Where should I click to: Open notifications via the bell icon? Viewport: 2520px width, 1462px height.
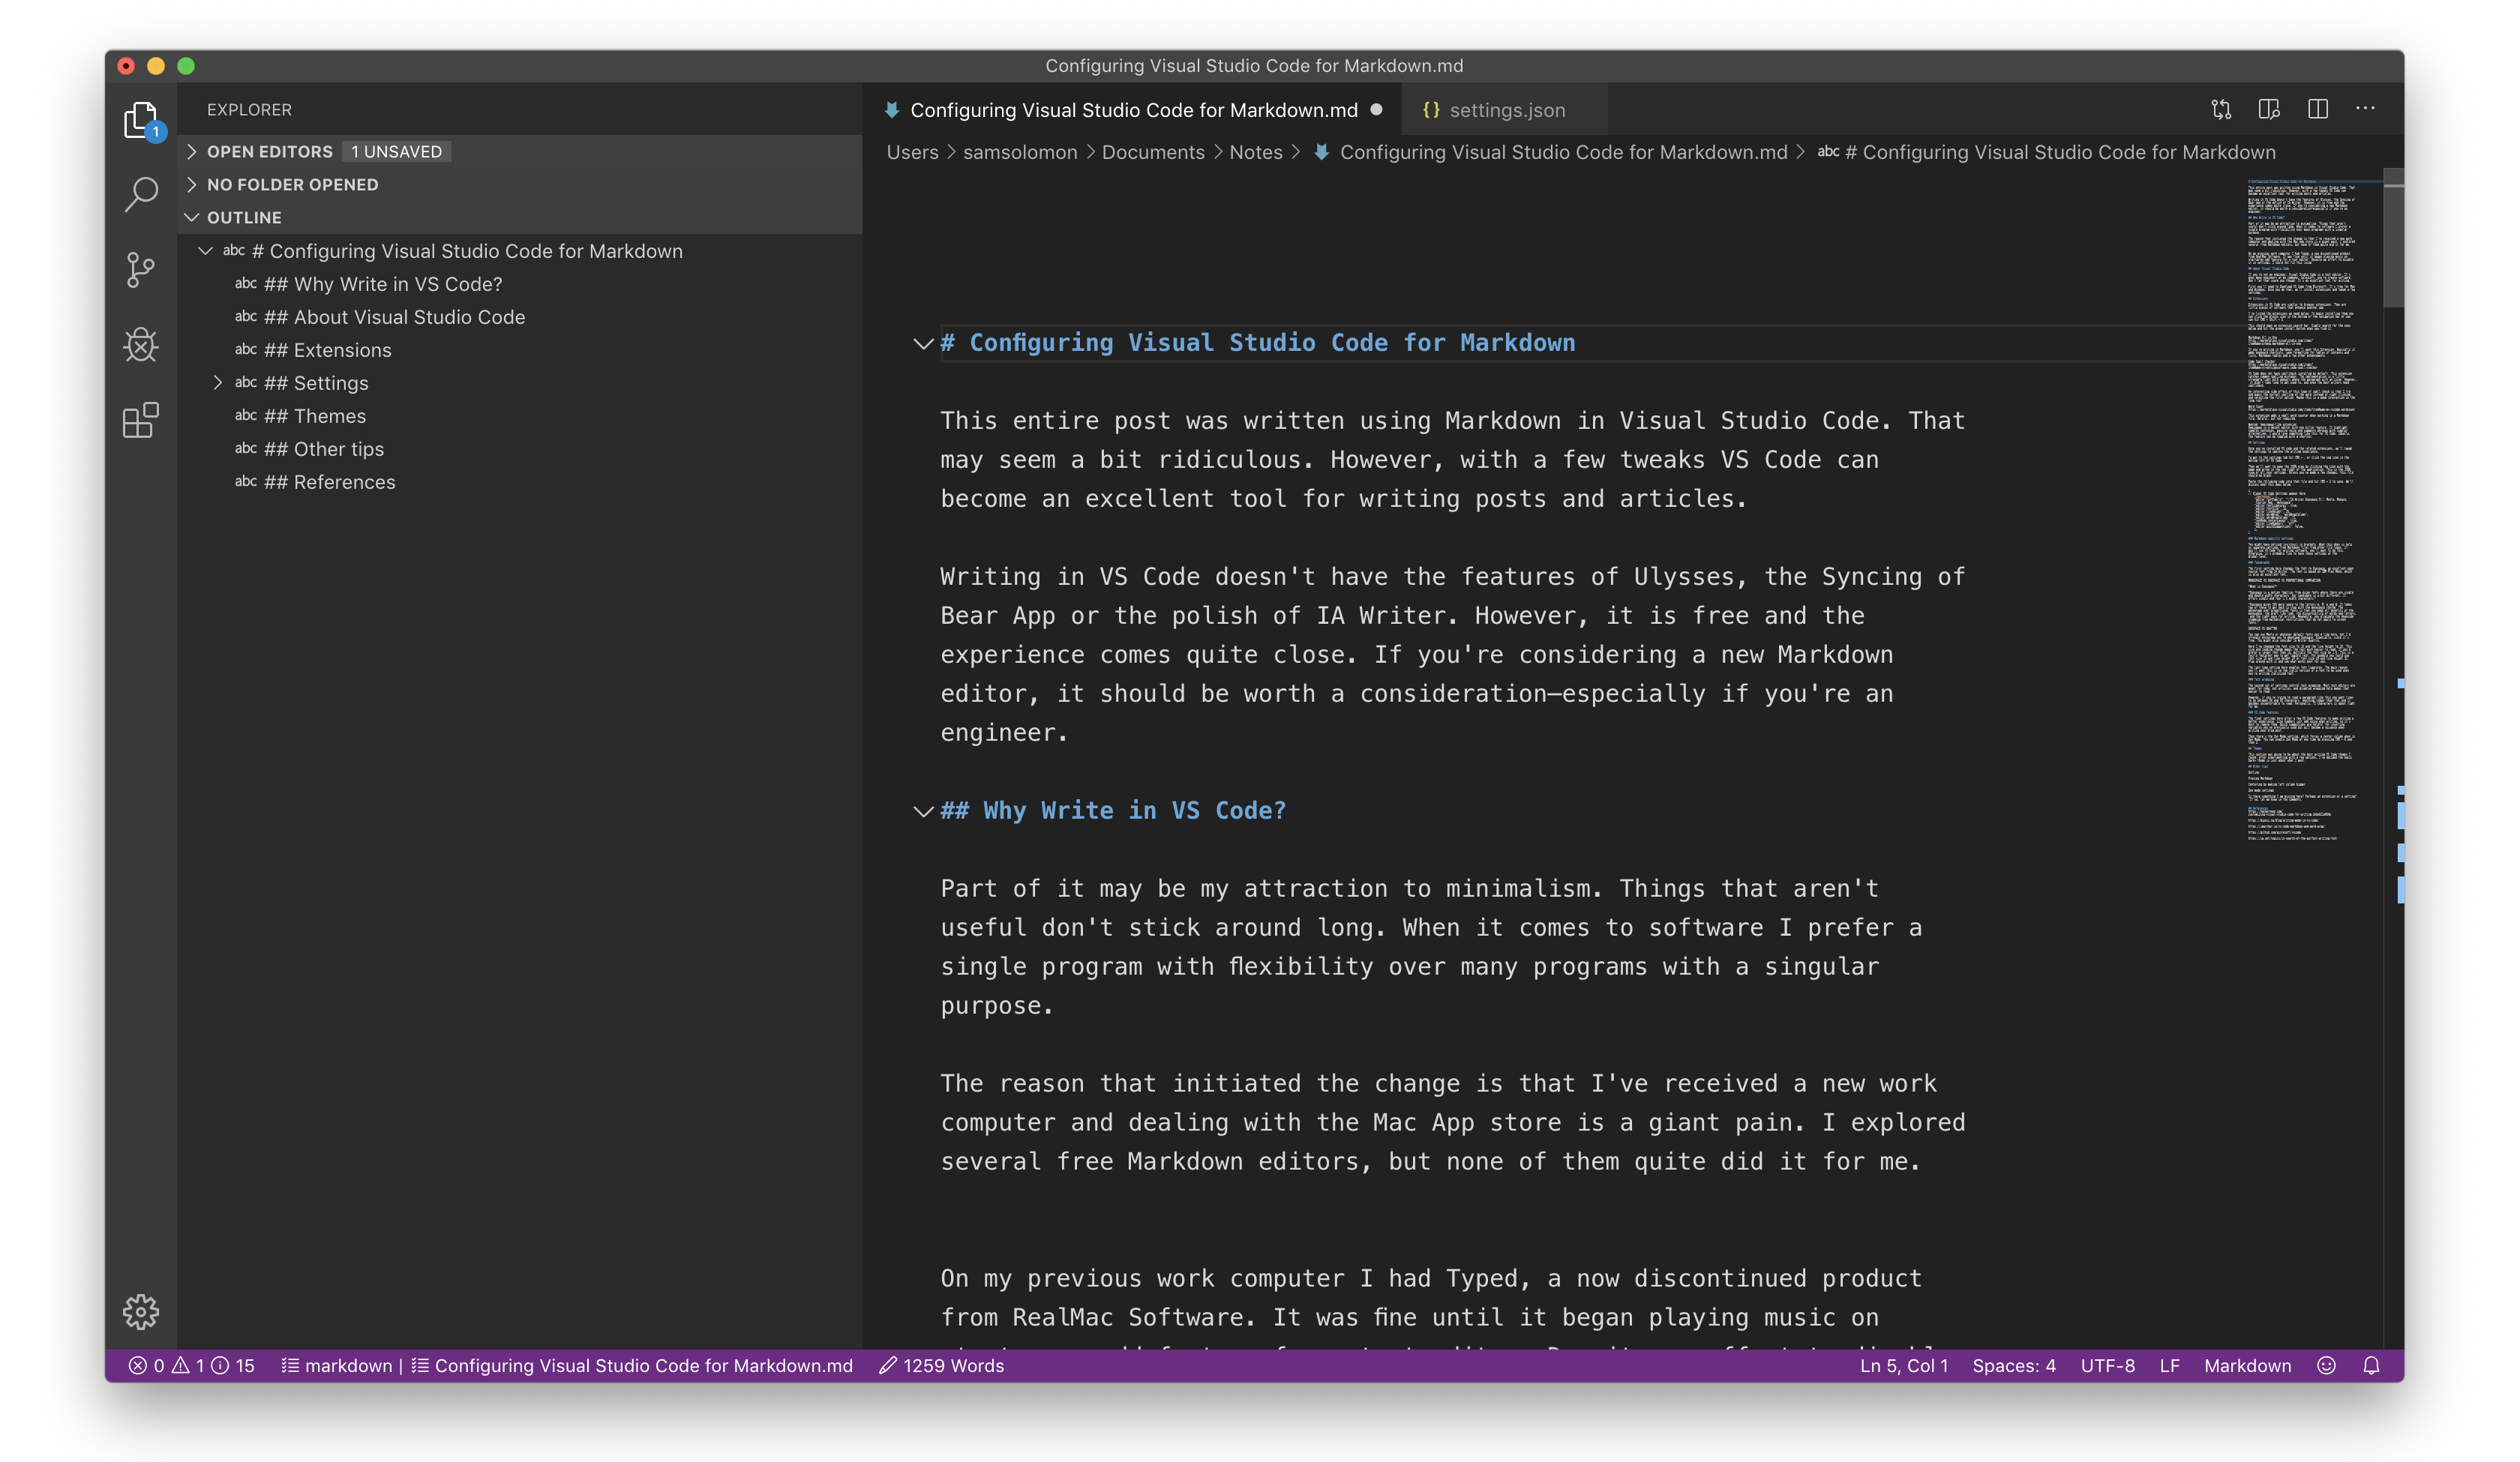coord(2371,1365)
